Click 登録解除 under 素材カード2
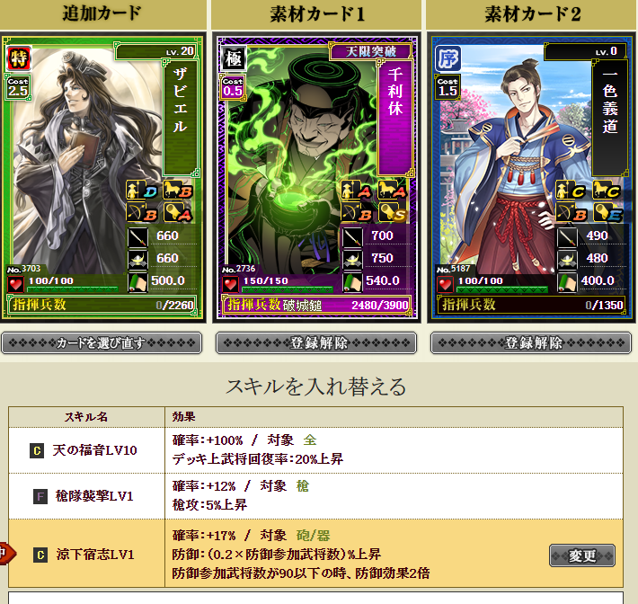The width and height of the screenshot is (638, 604). point(531,343)
